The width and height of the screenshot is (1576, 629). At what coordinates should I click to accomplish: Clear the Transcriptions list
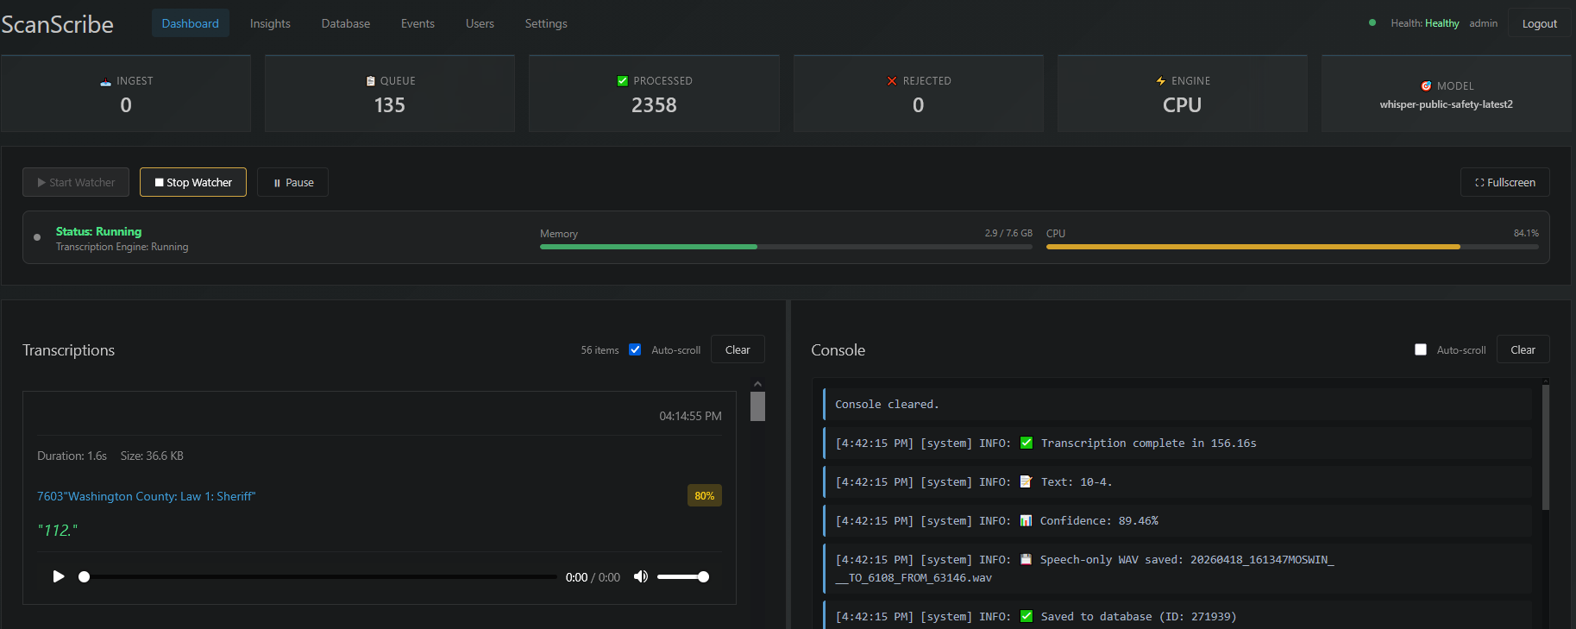738,349
